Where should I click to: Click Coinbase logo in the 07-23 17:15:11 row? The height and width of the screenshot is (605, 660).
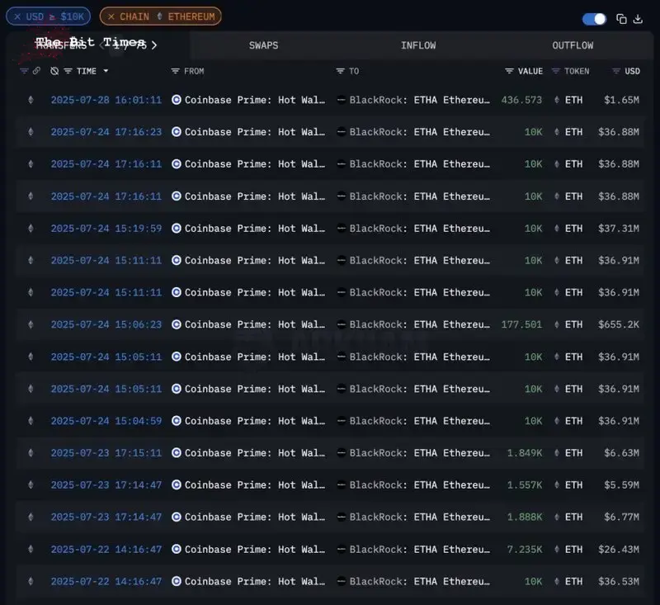pos(177,452)
